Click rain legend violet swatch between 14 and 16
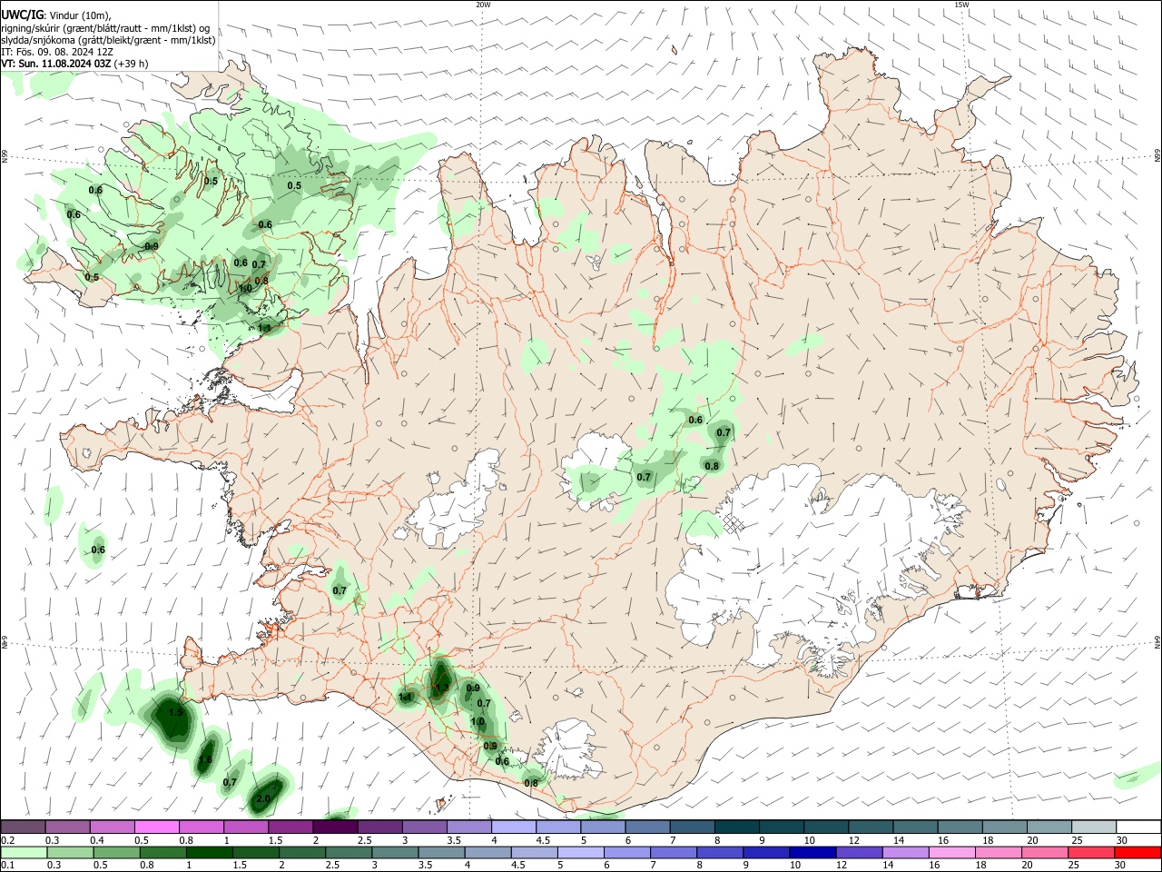The width and height of the screenshot is (1162, 872). pyautogui.click(x=906, y=853)
